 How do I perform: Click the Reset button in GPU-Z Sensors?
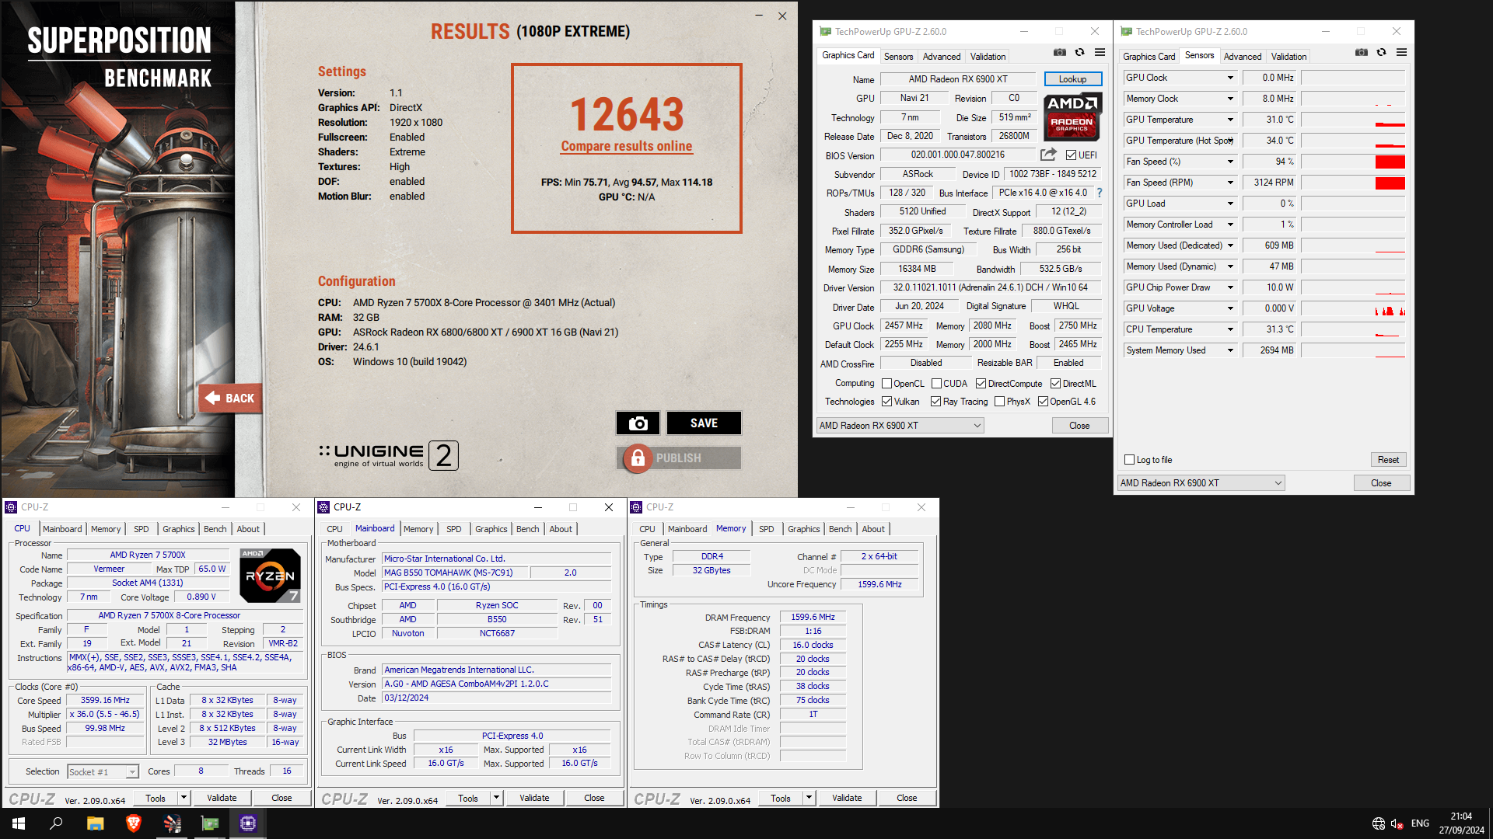[1388, 460]
